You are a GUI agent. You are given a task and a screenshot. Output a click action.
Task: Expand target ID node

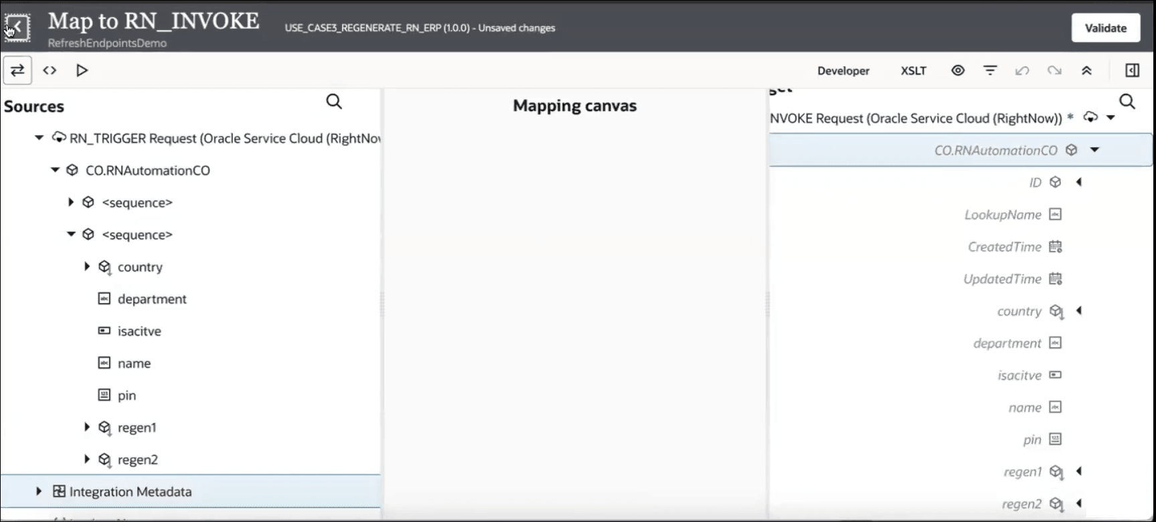(1079, 182)
